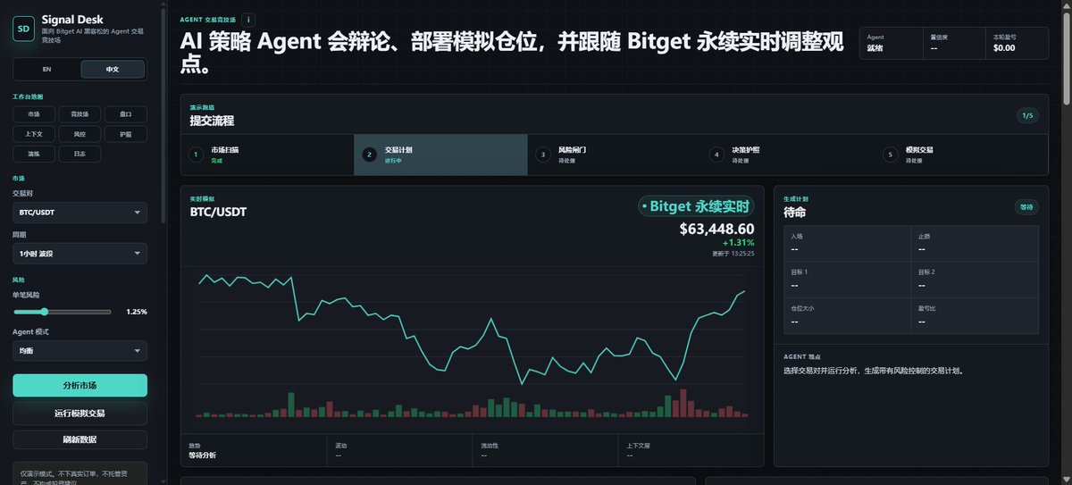Screen dimensions: 1072x485
Task: Jump to 日志 in the workspace map
Action: pyautogui.click(x=80, y=154)
